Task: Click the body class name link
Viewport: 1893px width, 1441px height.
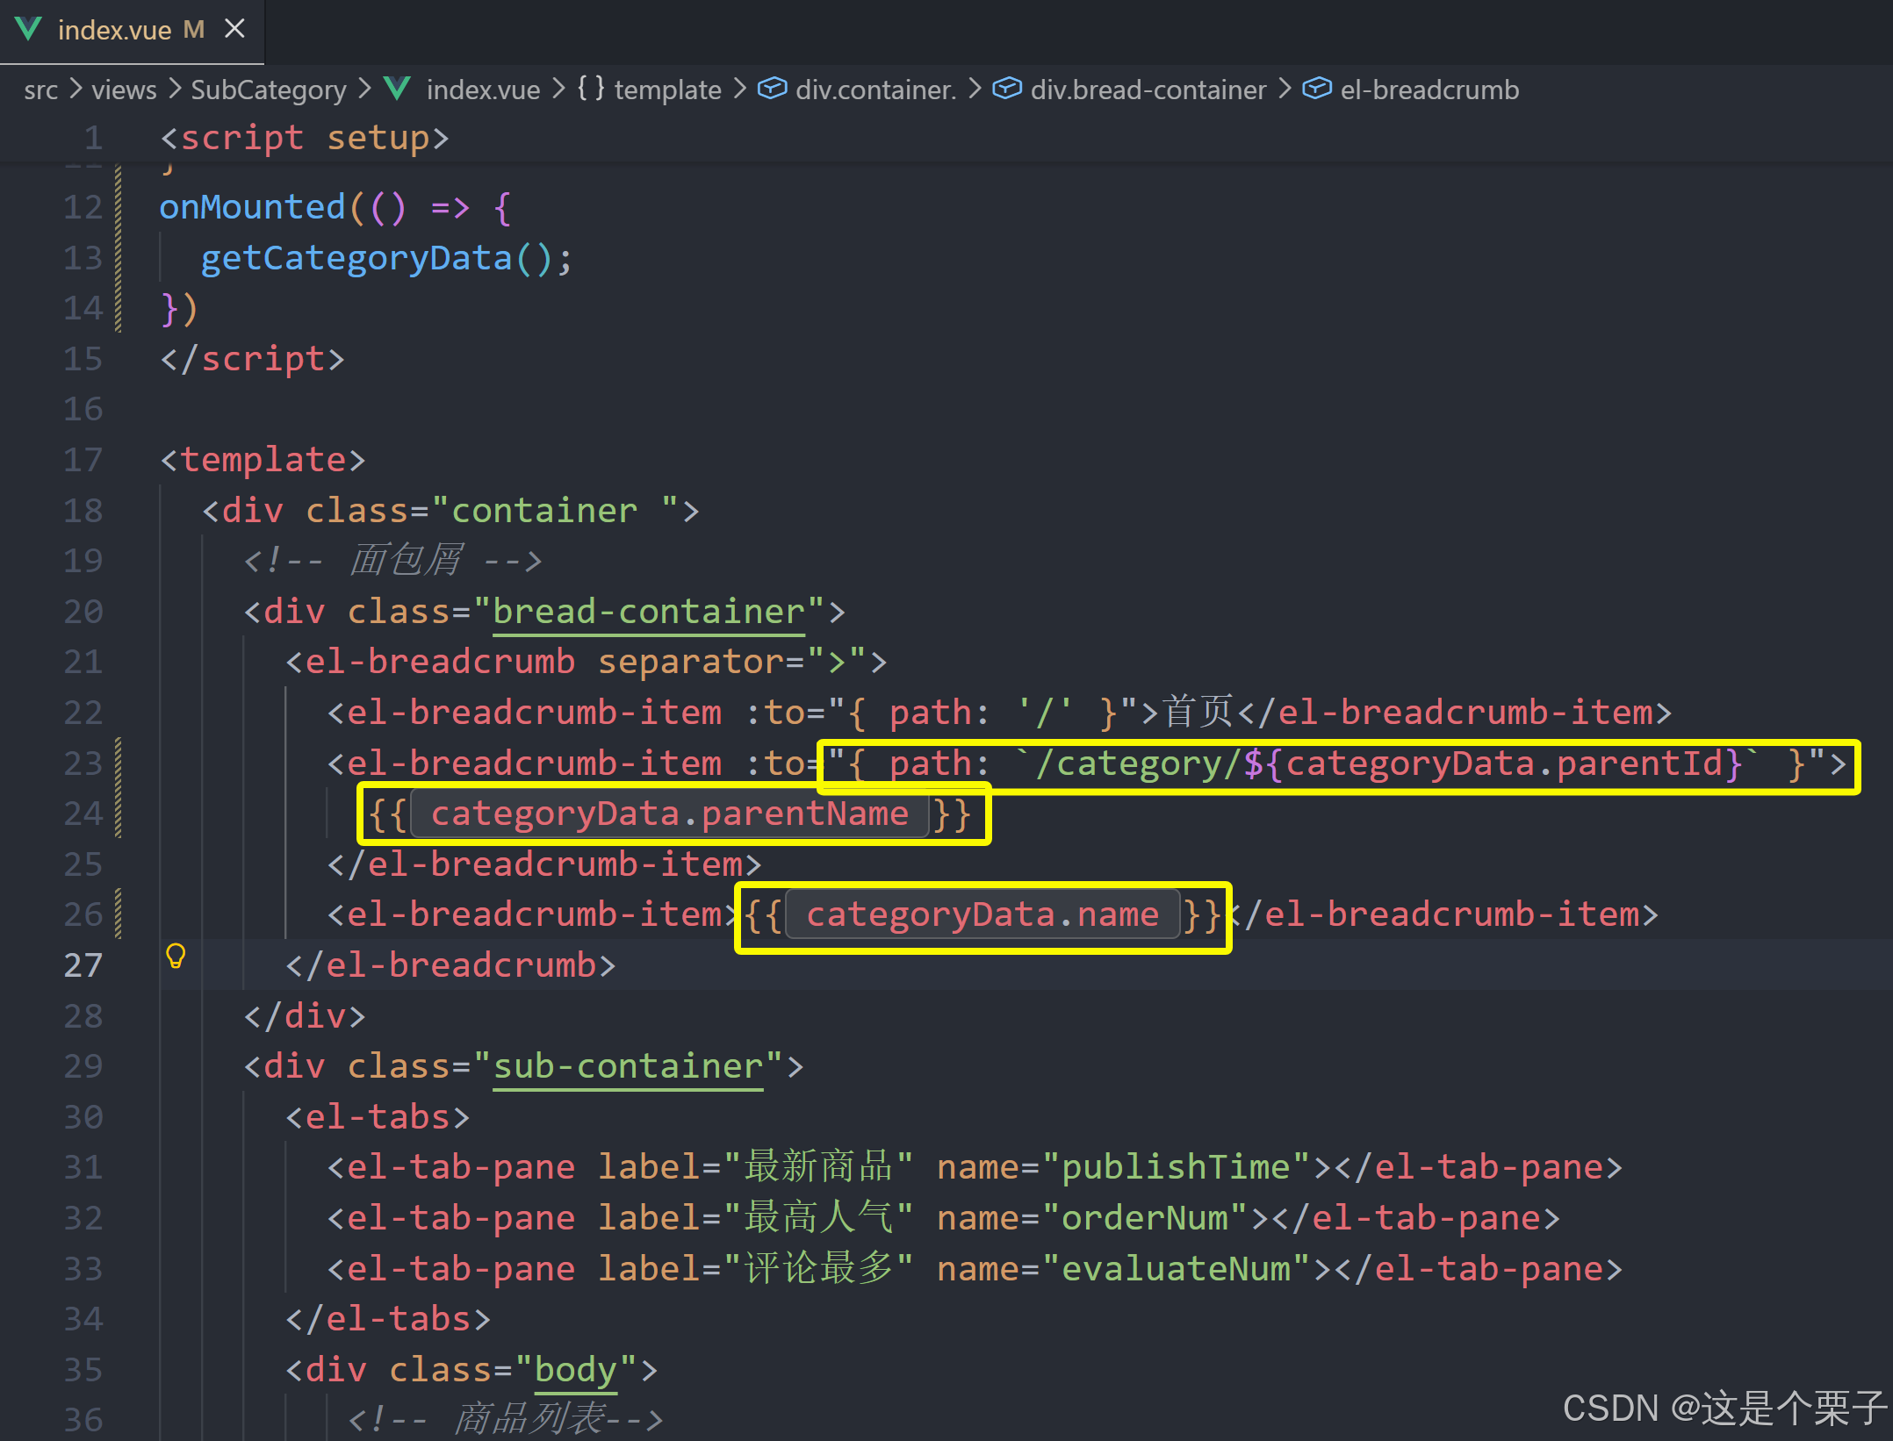Action: click(575, 1370)
